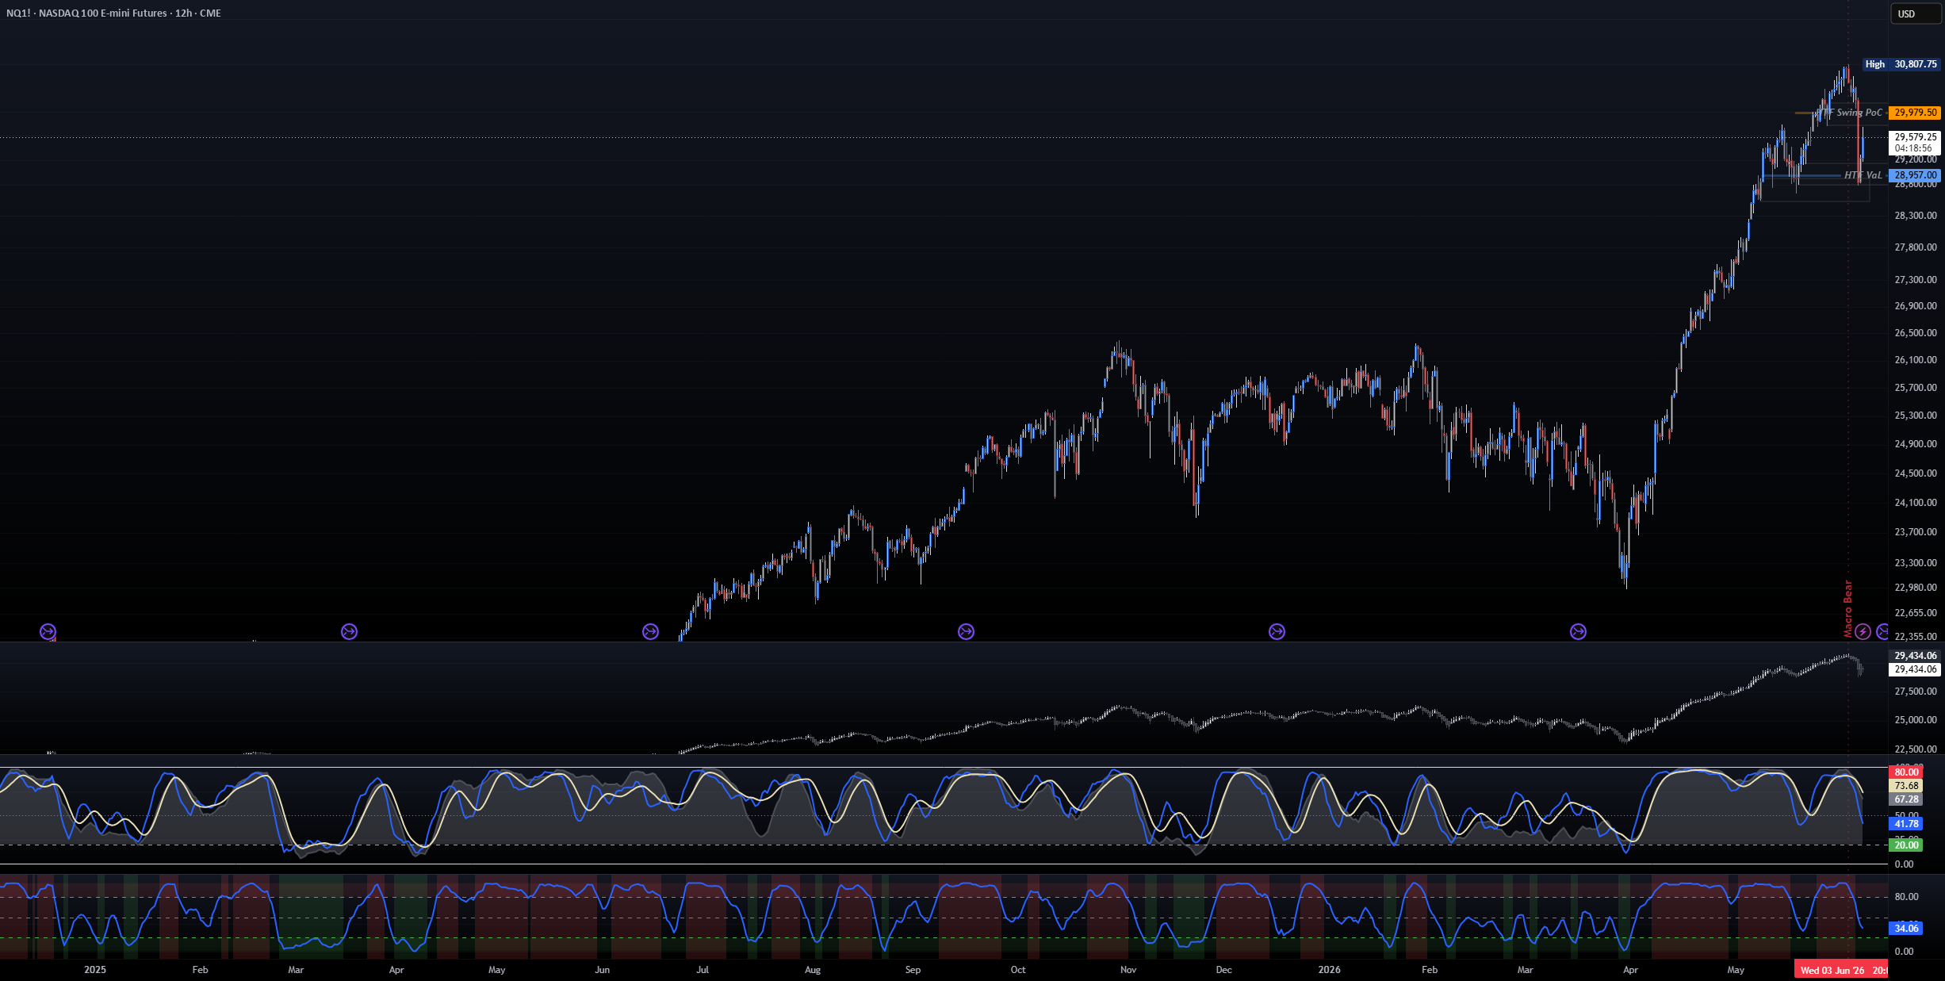This screenshot has width=1945, height=981.
Task: Click the contract rollover marker in mid-December 2025
Action: pos(1277,631)
